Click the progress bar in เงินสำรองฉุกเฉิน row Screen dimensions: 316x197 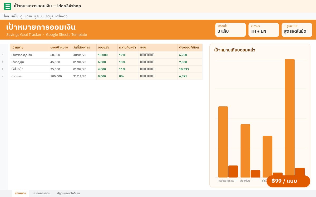[147, 55]
